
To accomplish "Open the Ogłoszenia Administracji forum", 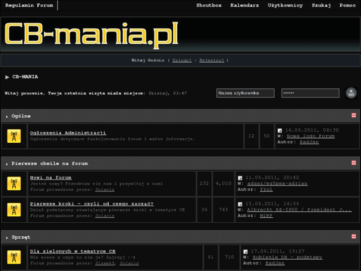I will (x=68, y=133).
